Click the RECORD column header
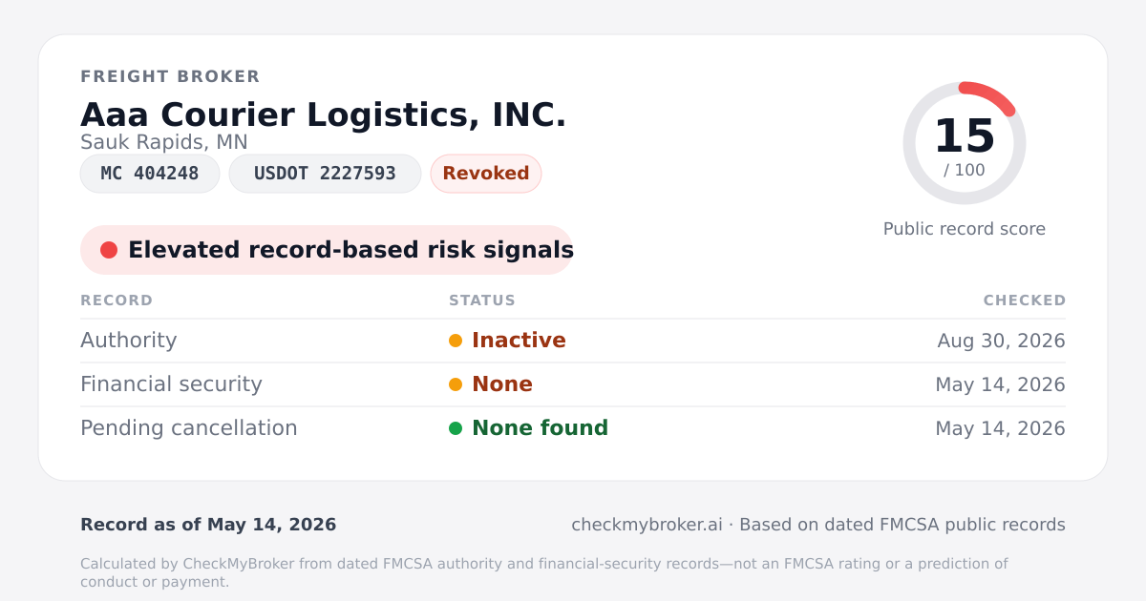 [117, 300]
